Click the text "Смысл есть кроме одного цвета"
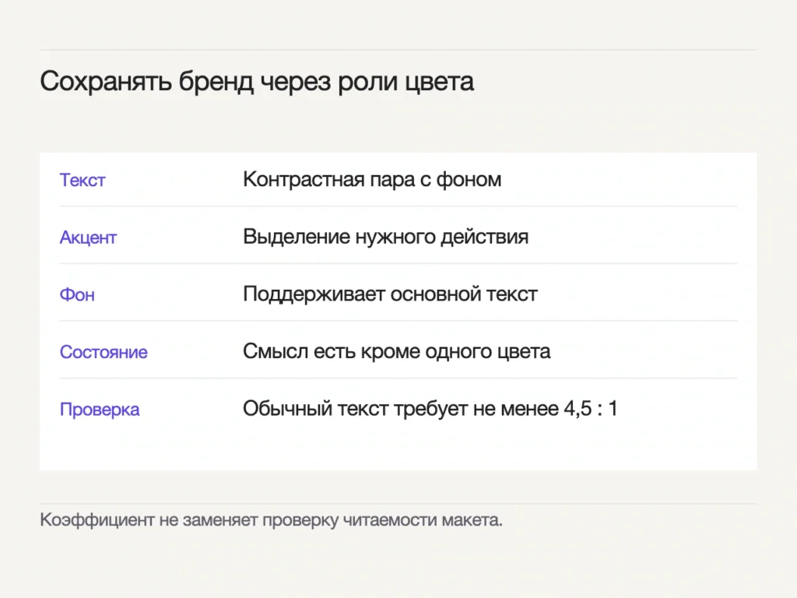The width and height of the screenshot is (797, 598). [x=397, y=351]
